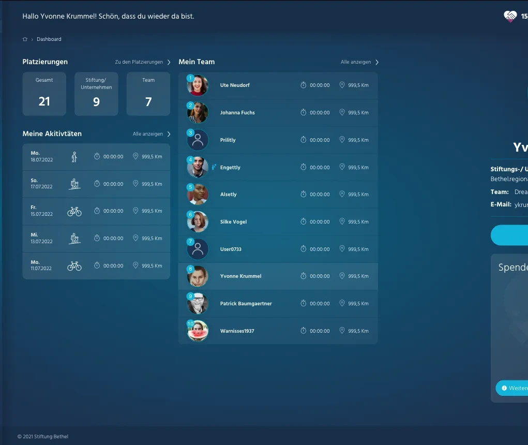Image resolution: width=528 pixels, height=445 pixels.
Task: Click the cycling icon on the 11.07.2022 entry
Action: 74,265
